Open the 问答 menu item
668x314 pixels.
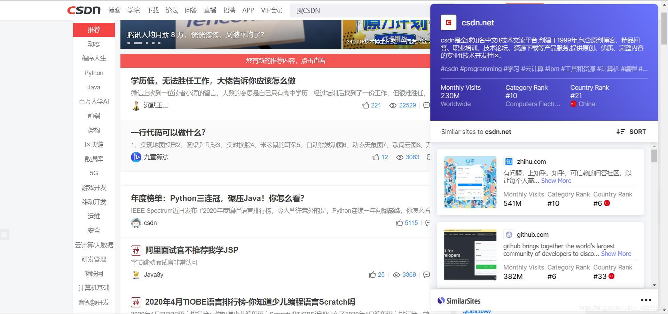tap(191, 10)
